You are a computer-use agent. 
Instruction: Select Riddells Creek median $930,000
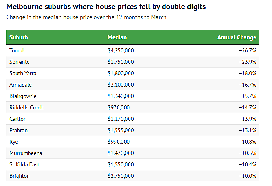[119, 108]
